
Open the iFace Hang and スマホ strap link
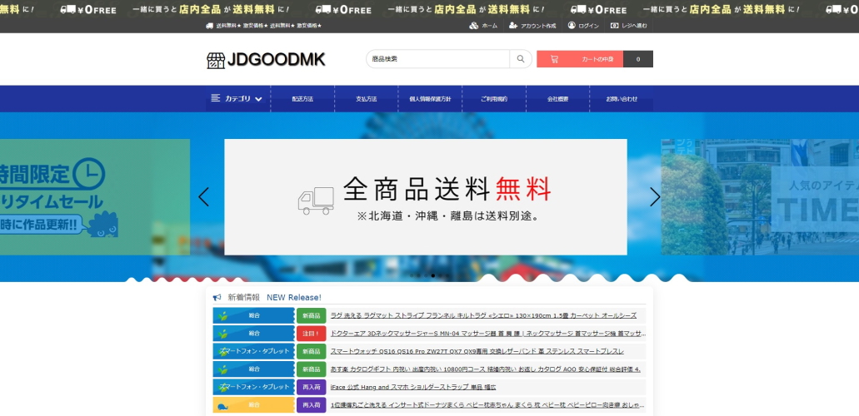point(412,387)
